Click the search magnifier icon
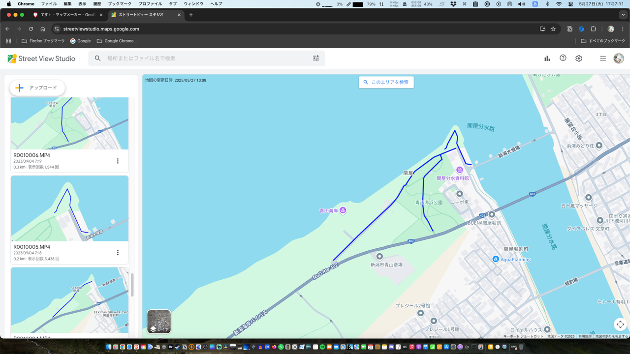630x354 pixels. click(97, 59)
